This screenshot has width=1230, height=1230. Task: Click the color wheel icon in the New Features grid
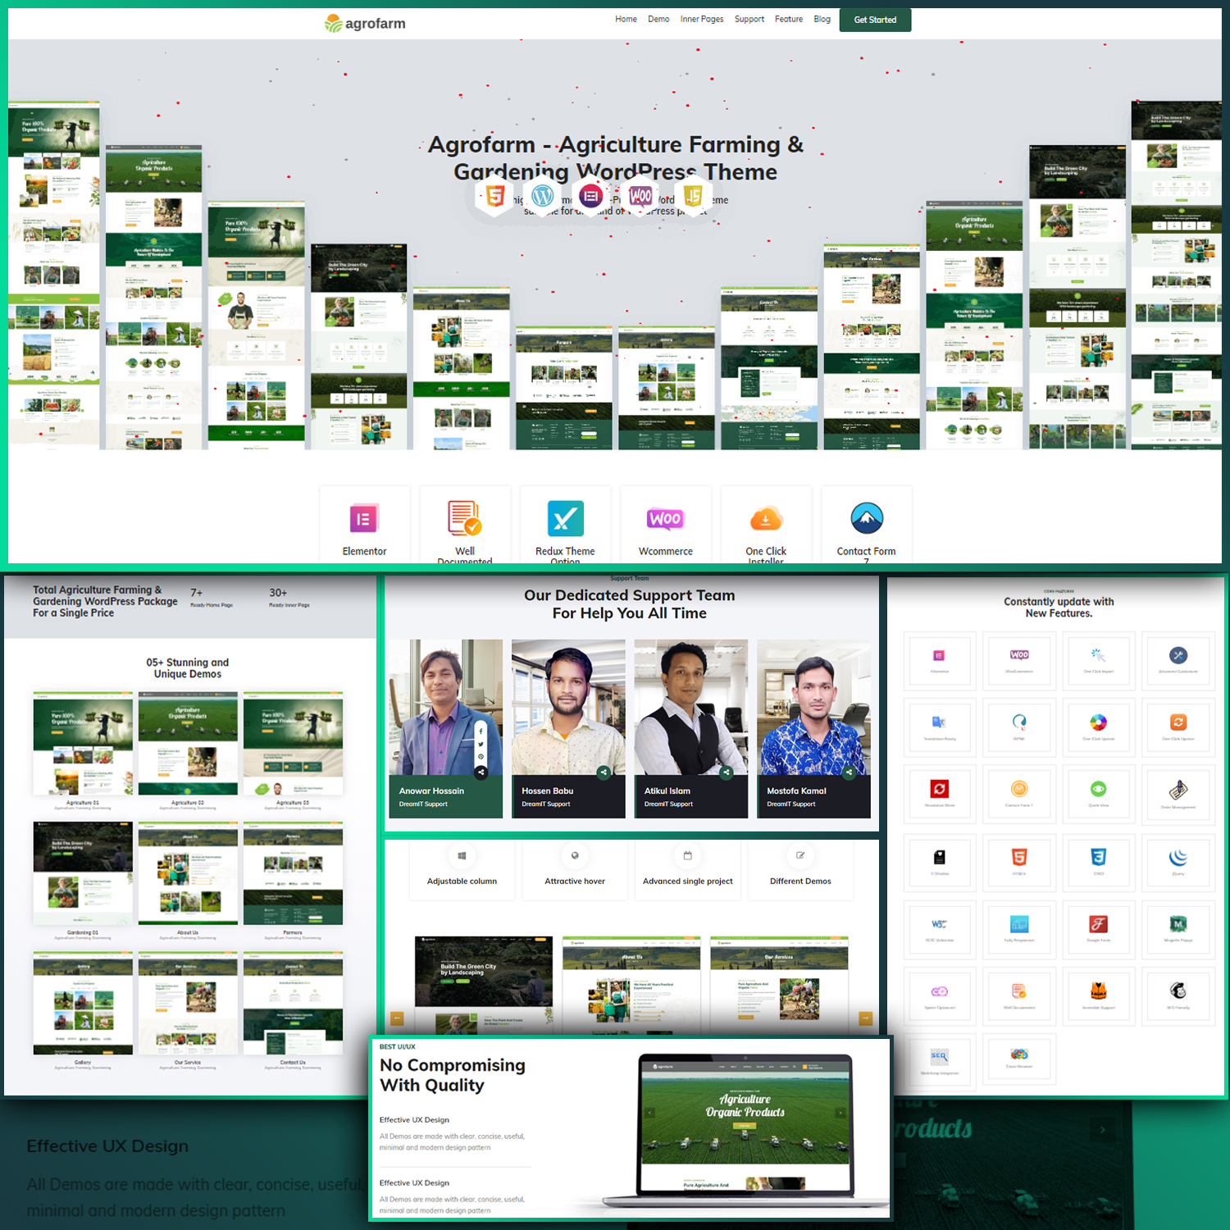click(x=1098, y=722)
